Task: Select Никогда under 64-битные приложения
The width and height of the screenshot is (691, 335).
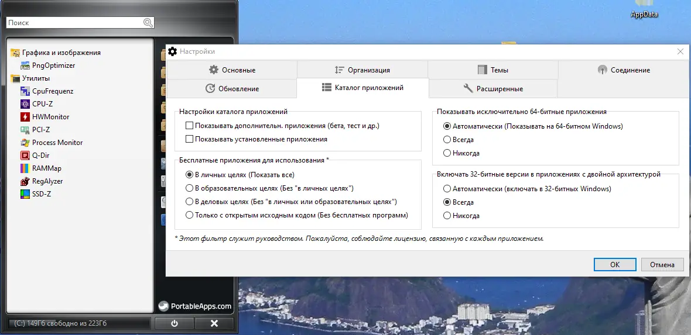Action: (x=447, y=153)
